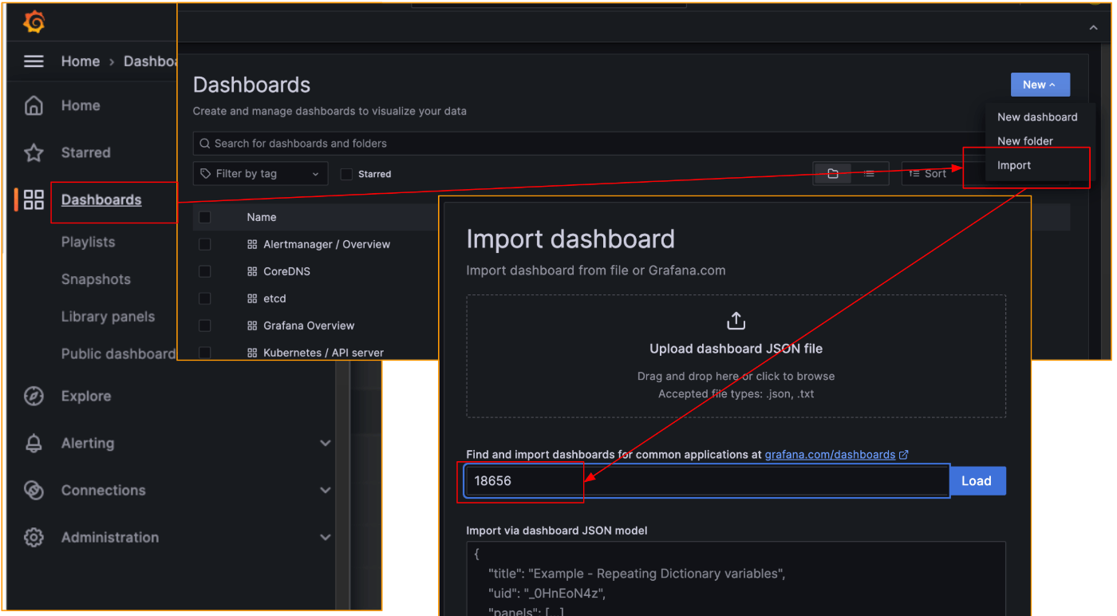The image size is (1117, 616).
Task: Click the Administration gear icon
Action: 34,537
